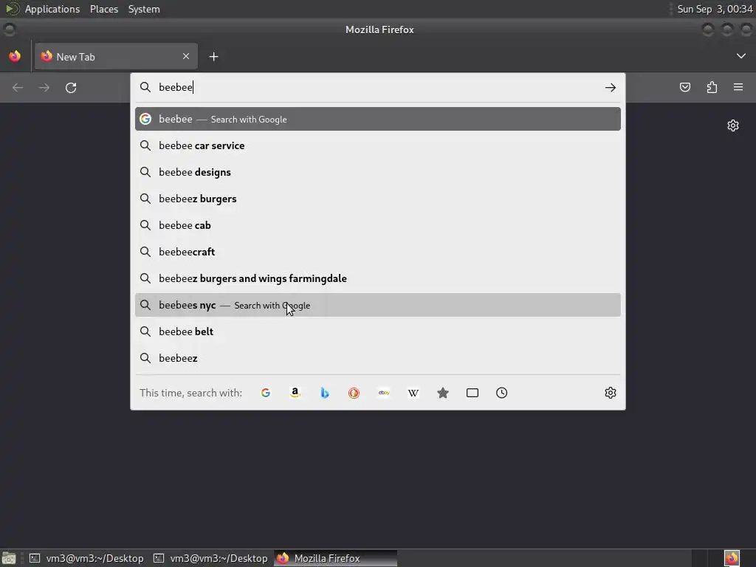Open new tab page personalize gear
The height and width of the screenshot is (567, 756).
pyautogui.click(x=733, y=126)
